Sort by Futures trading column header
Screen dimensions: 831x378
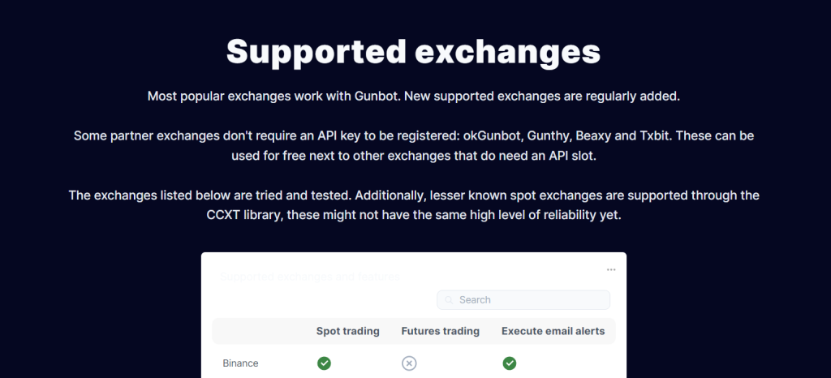(x=441, y=332)
